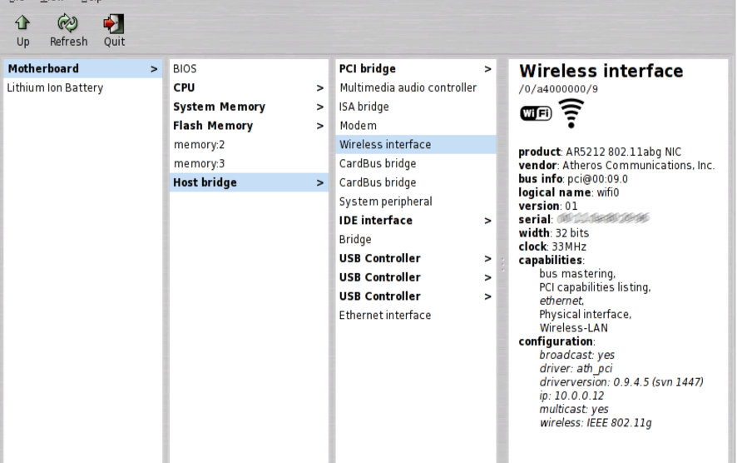
Task: Click driver ath_pci line
Action: pyautogui.click(x=576, y=368)
